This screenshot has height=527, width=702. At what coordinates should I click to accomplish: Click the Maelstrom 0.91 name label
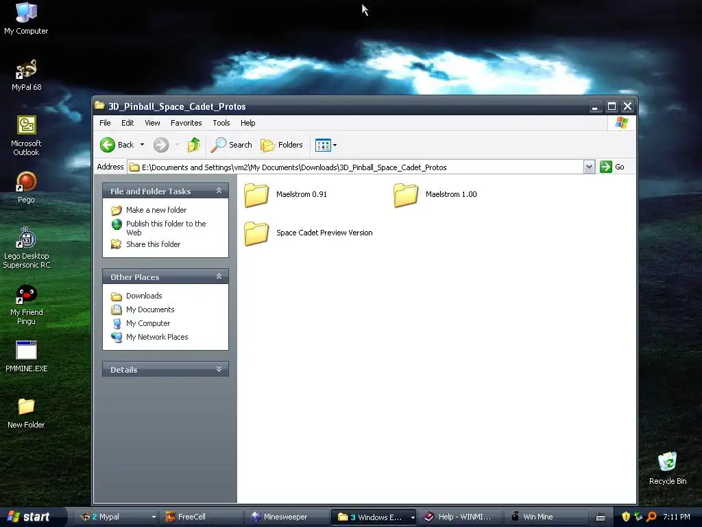click(302, 194)
